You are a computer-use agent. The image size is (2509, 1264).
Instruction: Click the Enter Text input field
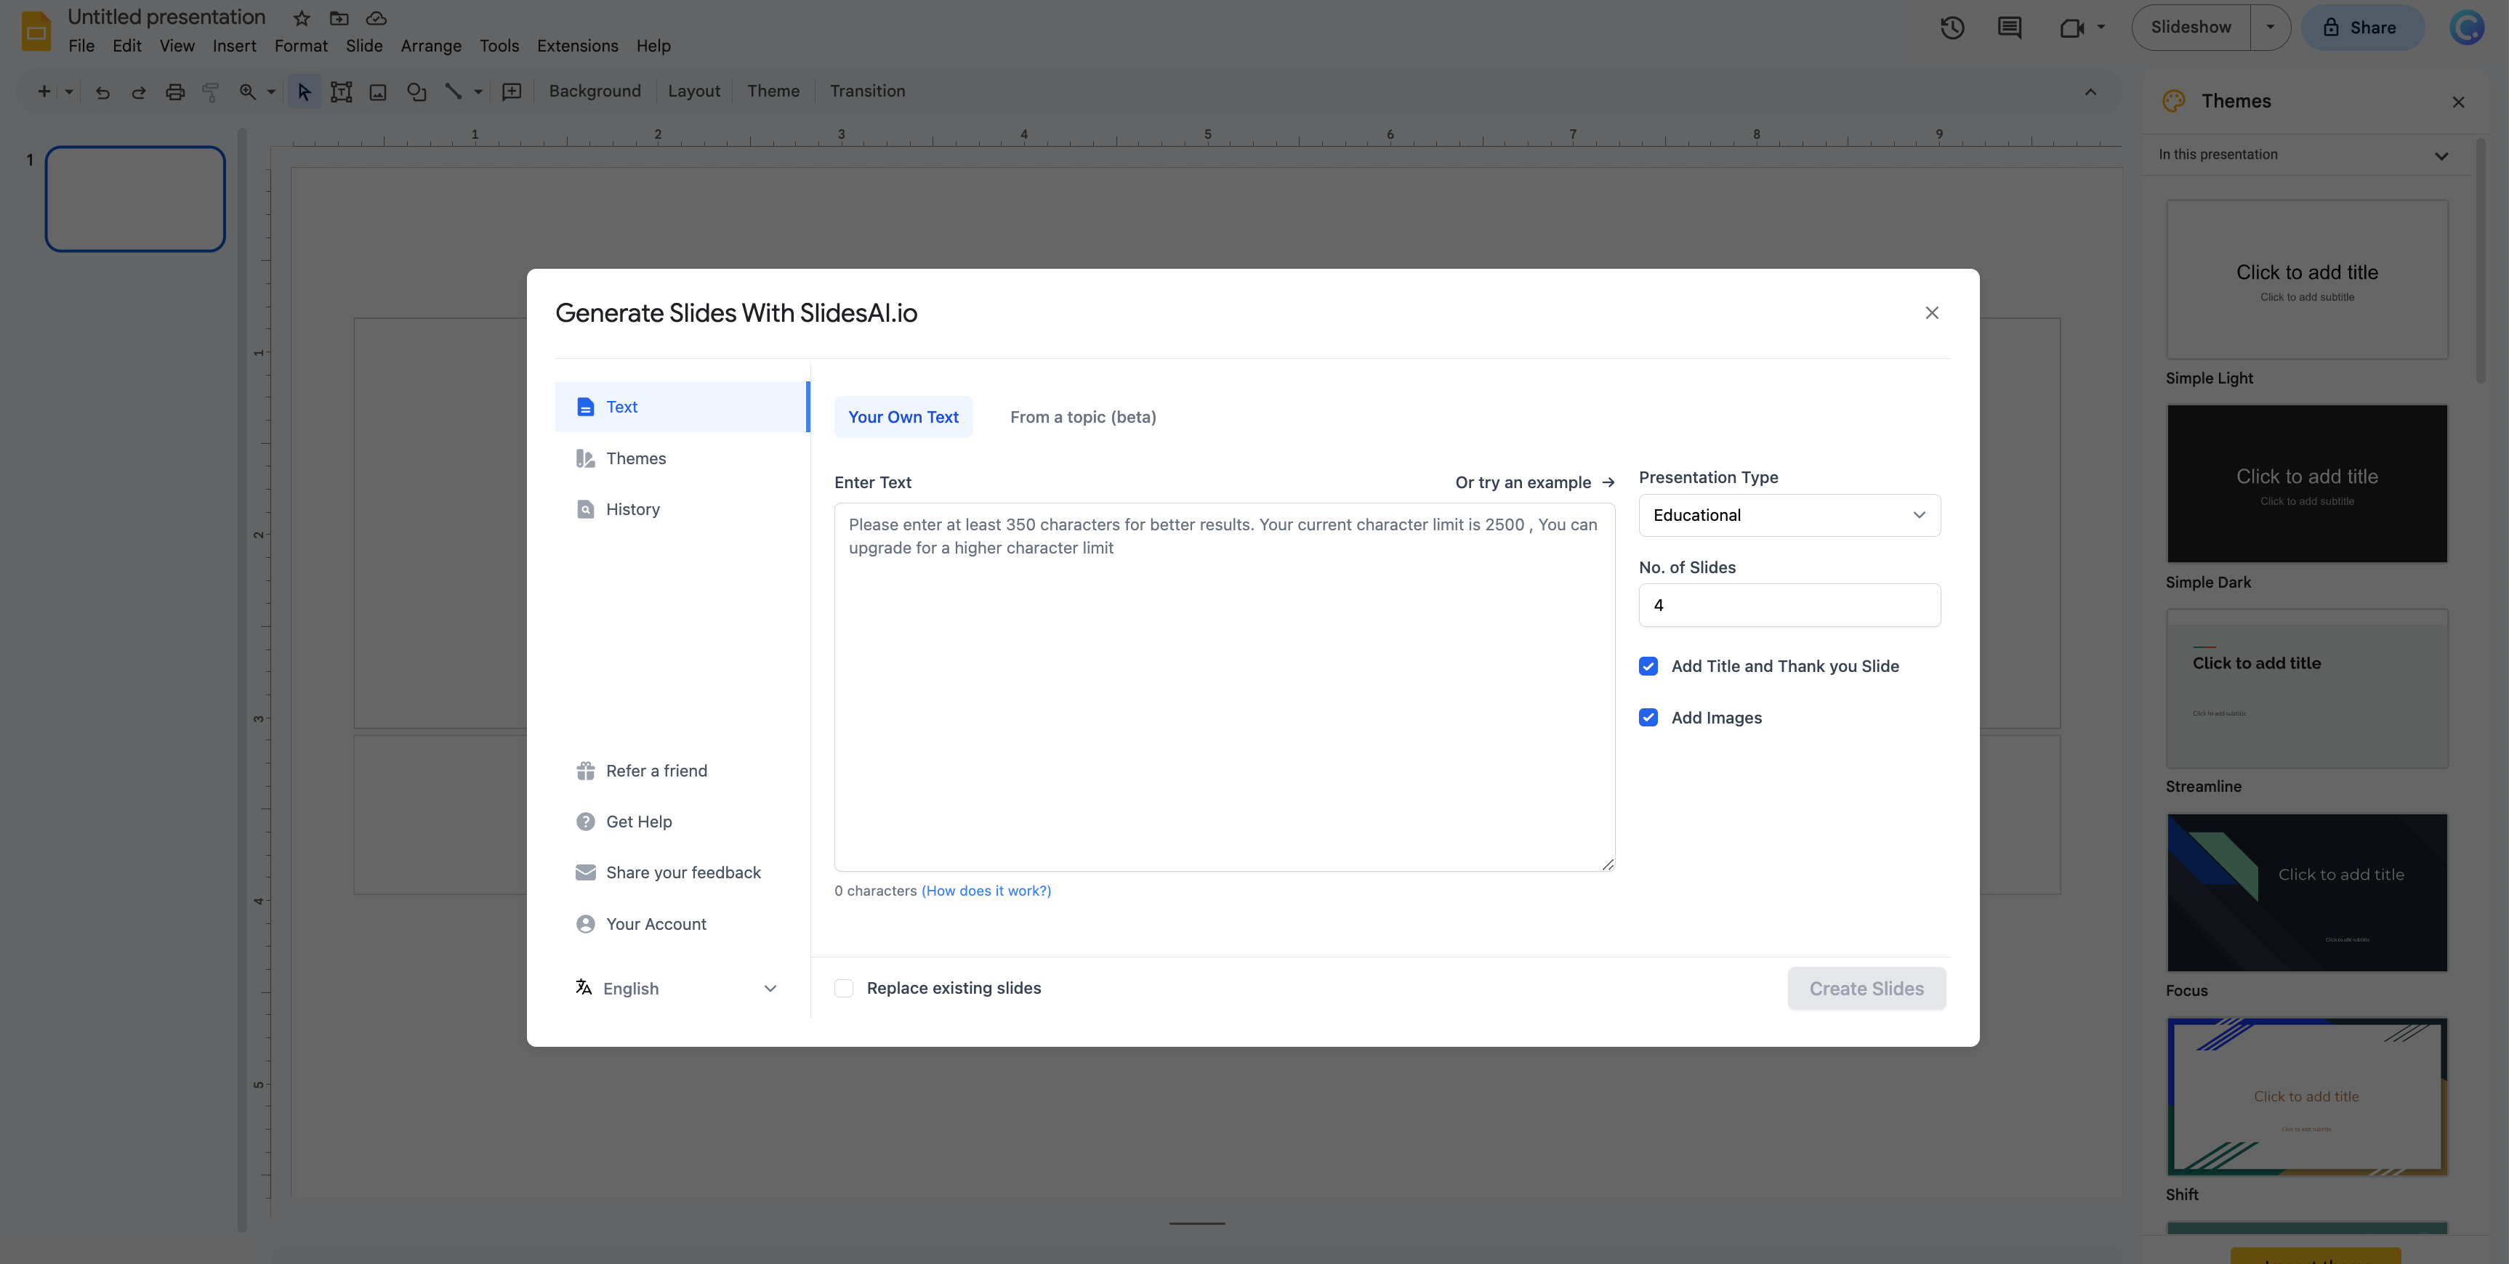click(x=1224, y=685)
